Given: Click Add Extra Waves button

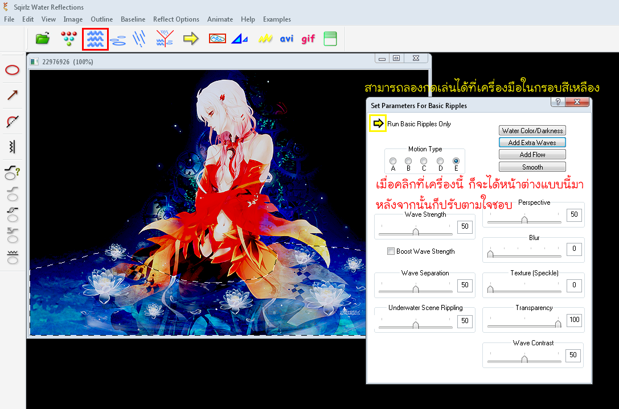Looking at the screenshot, I should (x=532, y=142).
